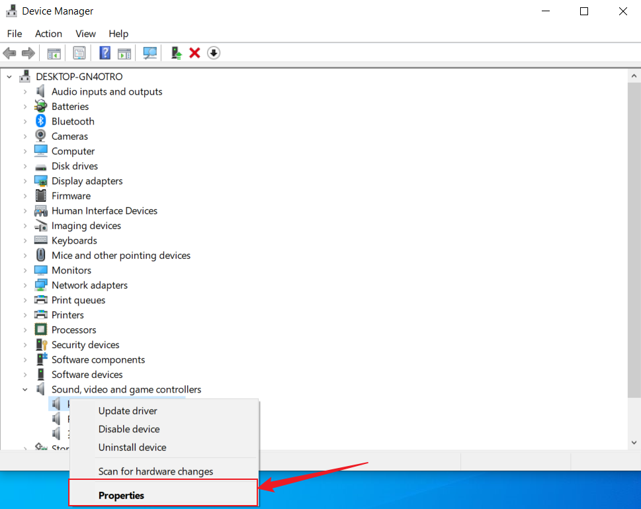The image size is (641, 509).
Task: Select Disable device in the context menu
Action: click(129, 429)
